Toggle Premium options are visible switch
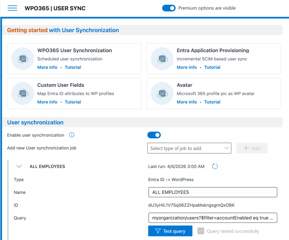Image resolution: width=289 pixels, height=240 pixels. (x=169, y=8)
